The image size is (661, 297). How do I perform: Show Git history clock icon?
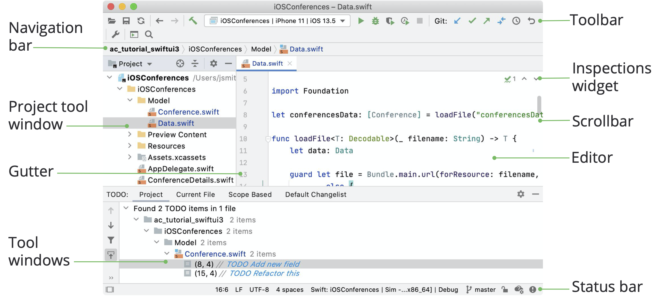[516, 21]
